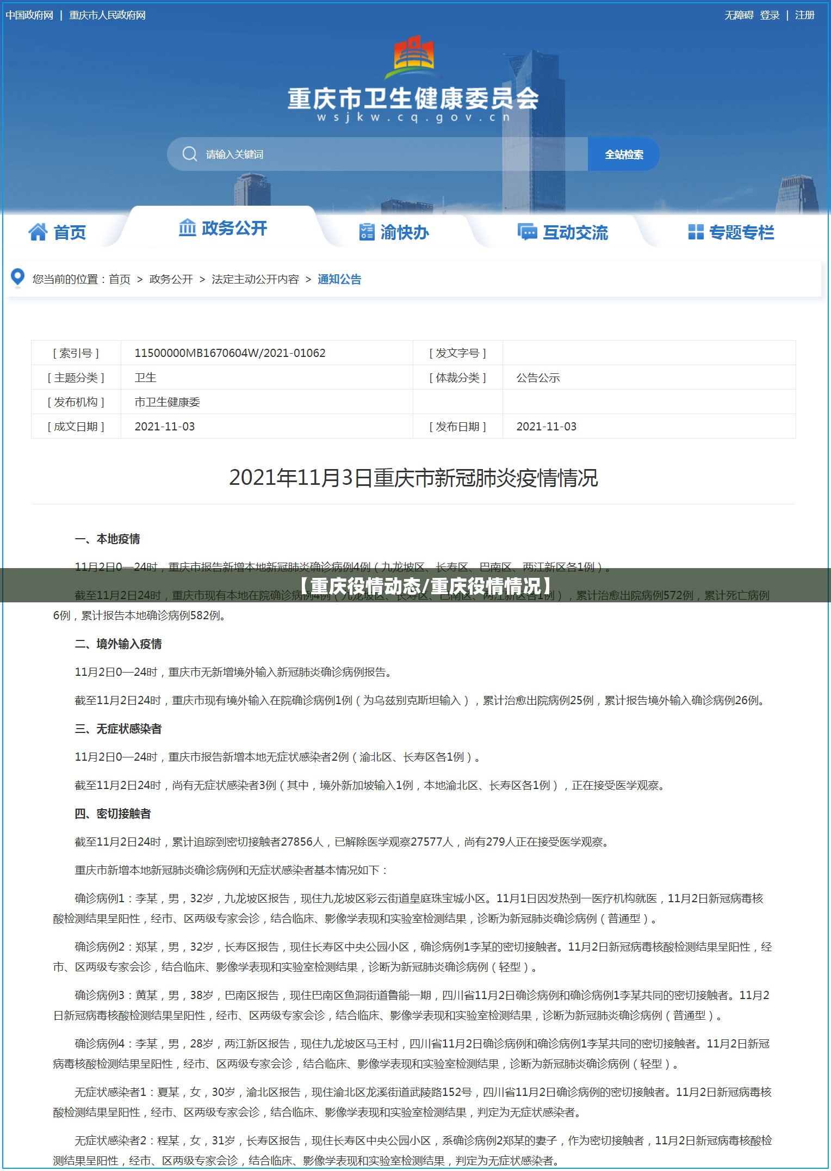Click the 【重庆役情动态/重庆役情情况】 banner caption
Image resolution: width=831 pixels, height=1171 pixels.
(426, 585)
